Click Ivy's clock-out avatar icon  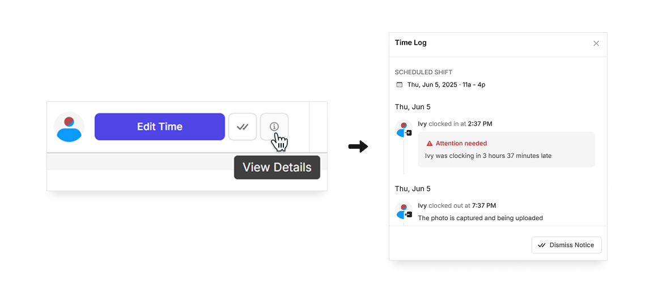(x=404, y=210)
